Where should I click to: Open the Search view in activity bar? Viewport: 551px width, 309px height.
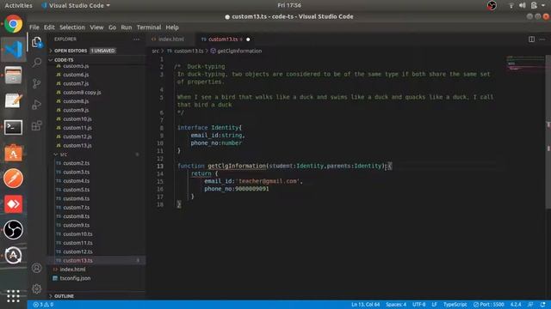click(x=37, y=63)
